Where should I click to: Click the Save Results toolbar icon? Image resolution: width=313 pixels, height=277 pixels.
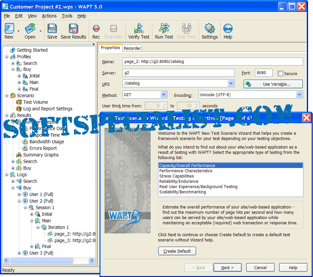click(74, 28)
